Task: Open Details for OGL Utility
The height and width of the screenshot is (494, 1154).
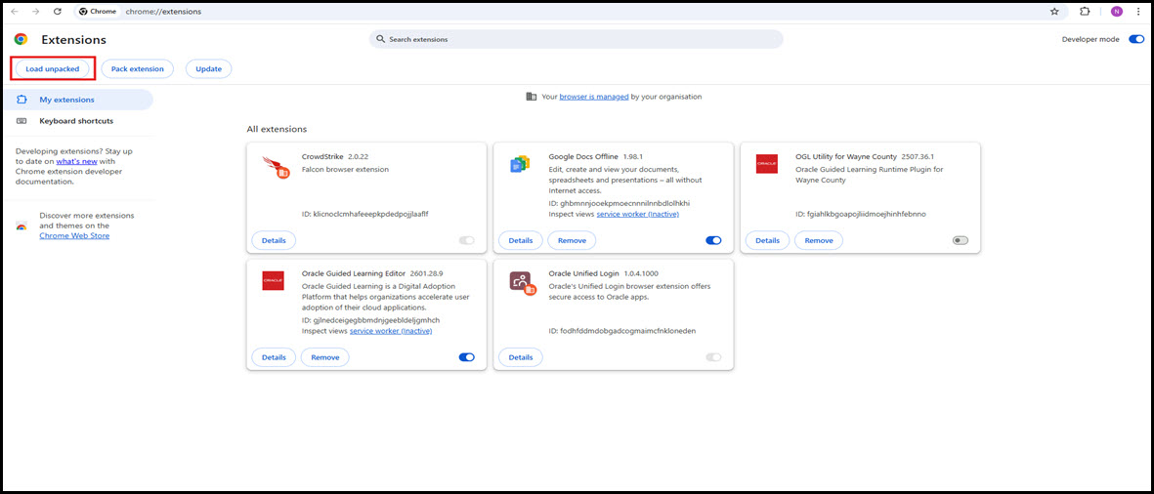Action: (767, 240)
